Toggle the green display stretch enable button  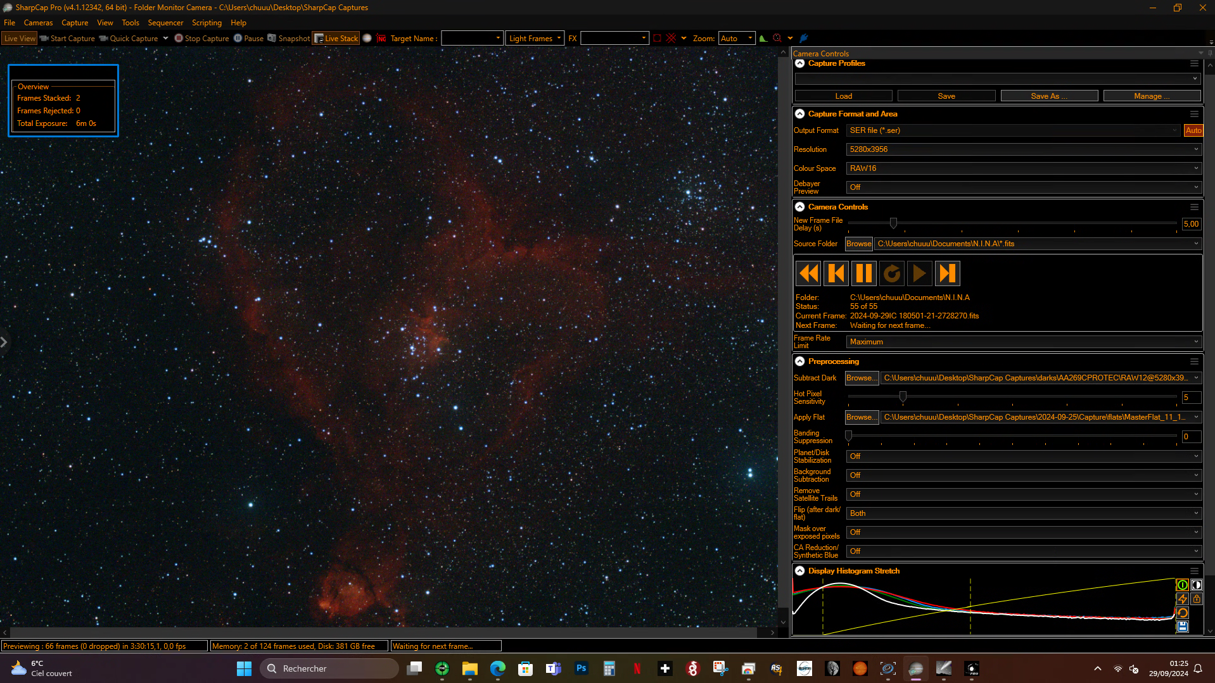click(1182, 585)
